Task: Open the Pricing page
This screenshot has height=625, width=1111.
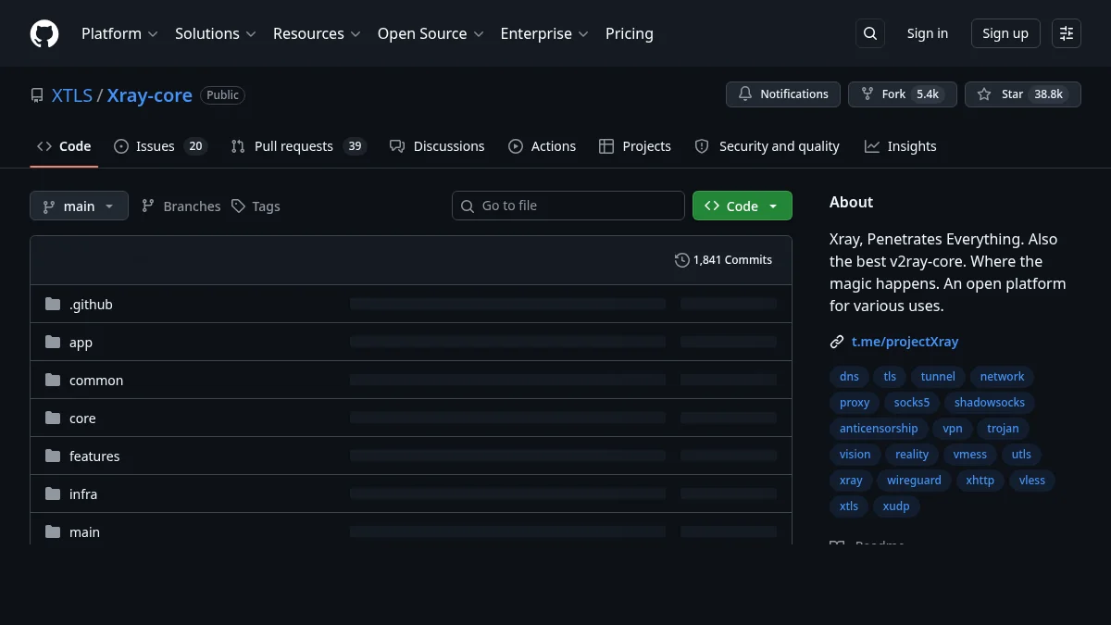Action: [x=630, y=33]
